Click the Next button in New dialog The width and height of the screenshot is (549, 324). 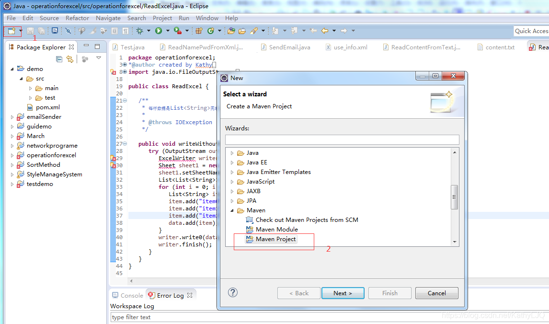pyautogui.click(x=343, y=293)
